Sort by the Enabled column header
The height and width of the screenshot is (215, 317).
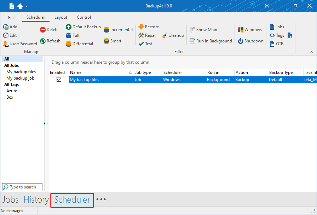pyautogui.click(x=59, y=72)
